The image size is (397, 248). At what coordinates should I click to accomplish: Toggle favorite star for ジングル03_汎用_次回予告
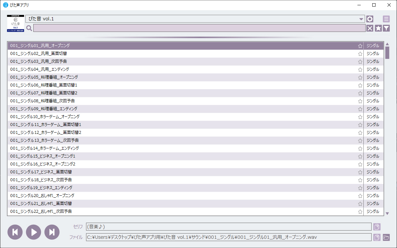click(360, 62)
